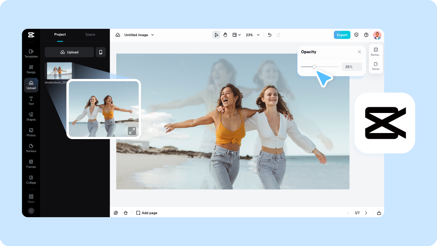Open the Photos panel
This screenshot has width=437, height=246.
[31, 132]
